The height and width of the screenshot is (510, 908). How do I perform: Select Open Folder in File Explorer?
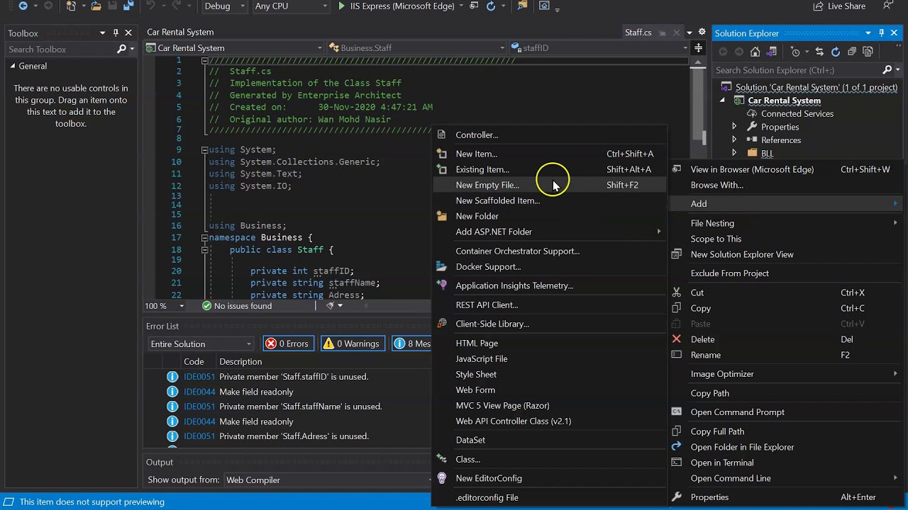786,447
